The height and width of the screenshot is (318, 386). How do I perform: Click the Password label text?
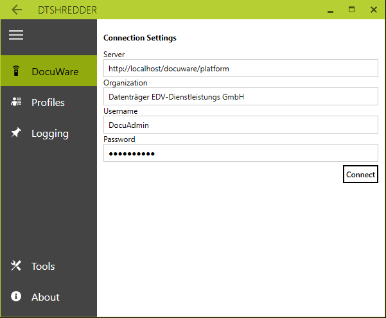click(119, 139)
